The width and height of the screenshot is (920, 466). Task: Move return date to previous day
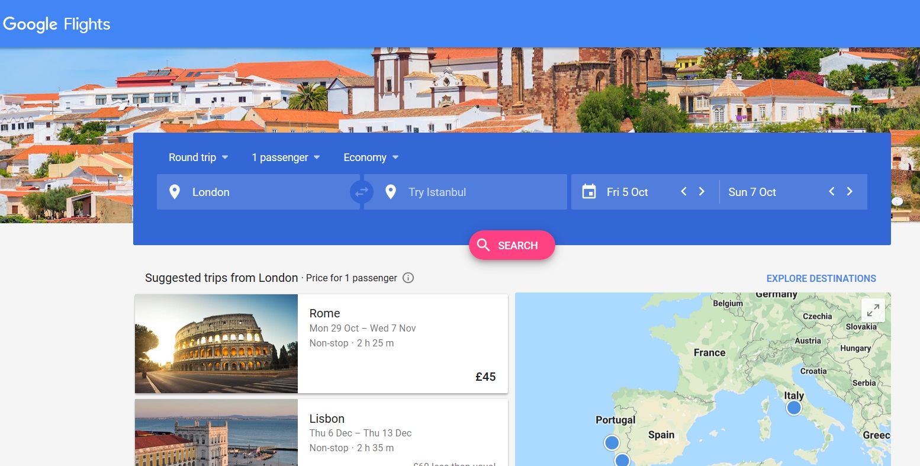pyautogui.click(x=832, y=191)
